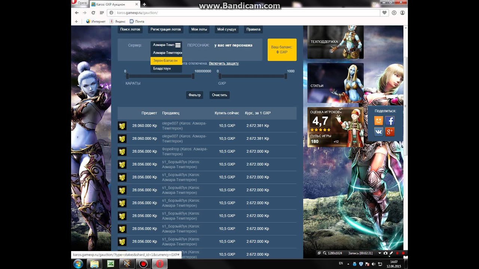Take a screenshot with Bandicam camera icon
The image size is (479, 269).
click(x=385, y=253)
